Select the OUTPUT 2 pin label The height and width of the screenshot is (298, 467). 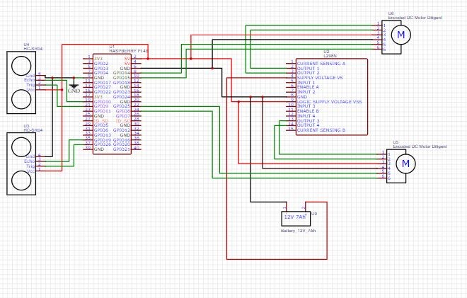pyautogui.click(x=308, y=73)
